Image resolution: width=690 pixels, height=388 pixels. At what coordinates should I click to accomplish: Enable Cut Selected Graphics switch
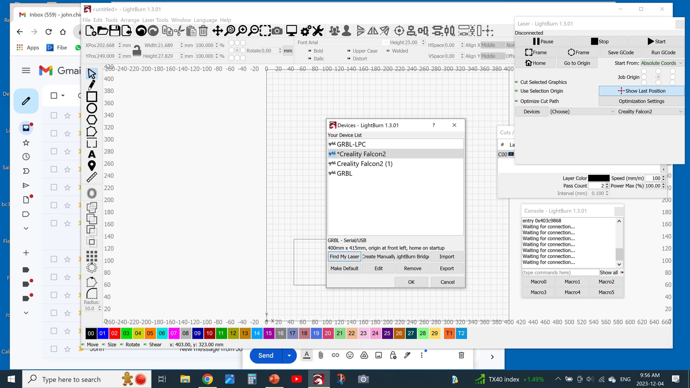pos(517,82)
